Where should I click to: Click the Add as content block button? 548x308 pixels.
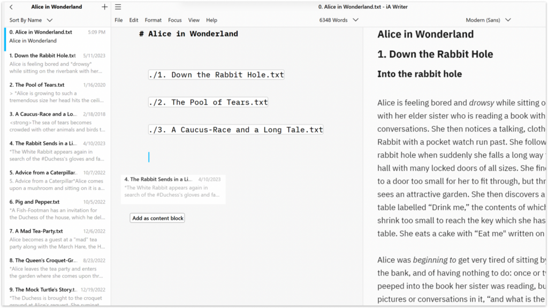[157, 218]
